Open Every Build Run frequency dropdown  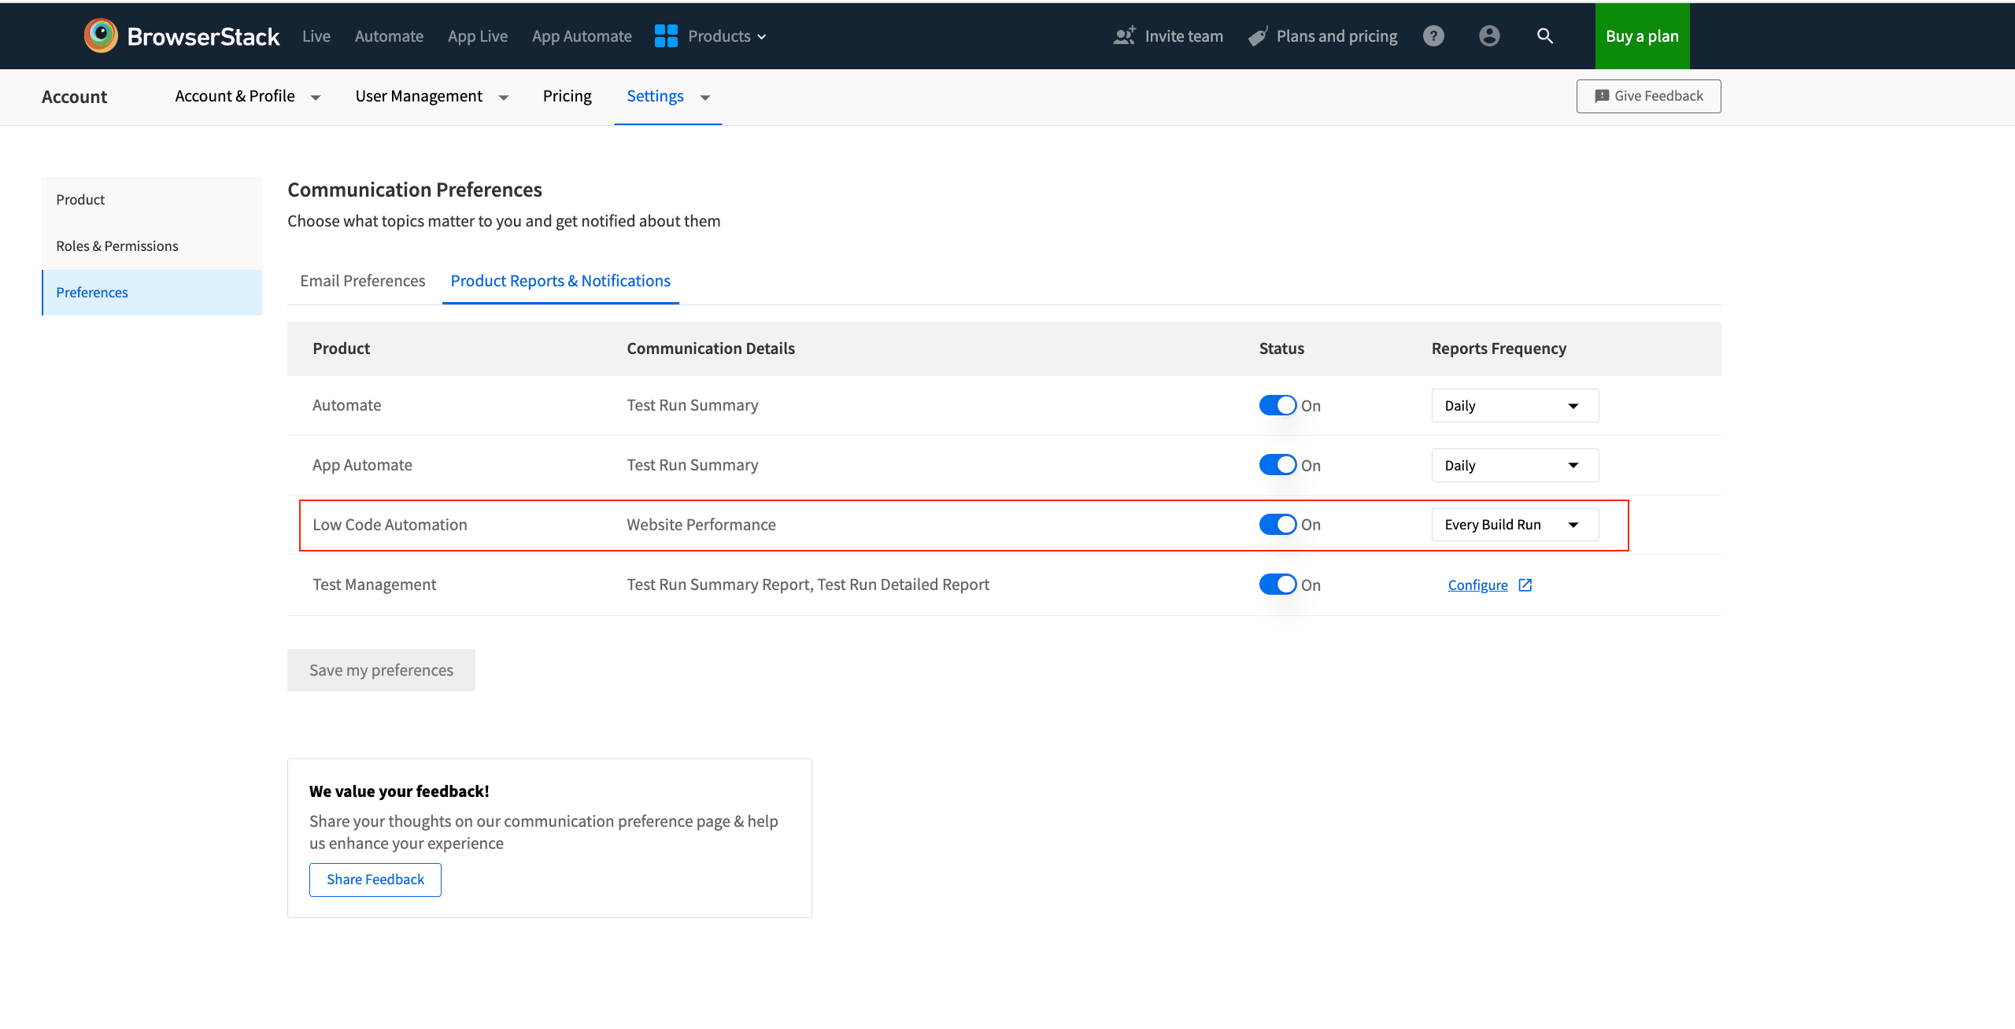click(x=1514, y=525)
